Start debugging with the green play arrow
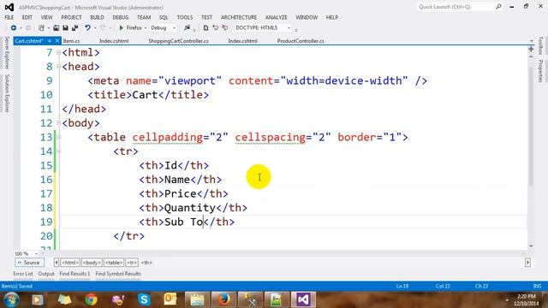The height and width of the screenshot is (308, 548). pyautogui.click(x=122, y=28)
